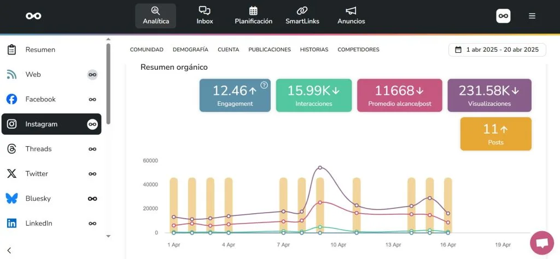Toggle the infinity badge next to Threads
The width and height of the screenshot is (560, 259).
click(92, 149)
